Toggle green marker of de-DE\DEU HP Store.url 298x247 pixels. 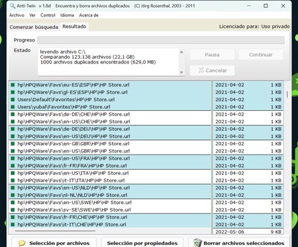point(13,129)
